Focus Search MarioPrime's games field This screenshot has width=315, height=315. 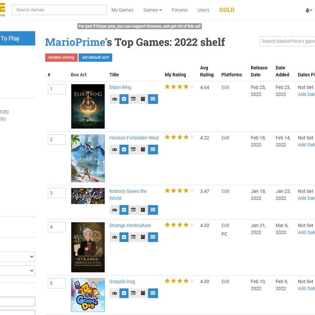point(287,42)
